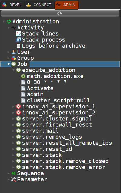The height and width of the screenshot is (193, 121).
Task: Click the Parameter tools icon
Action: [x=14, y=179]
